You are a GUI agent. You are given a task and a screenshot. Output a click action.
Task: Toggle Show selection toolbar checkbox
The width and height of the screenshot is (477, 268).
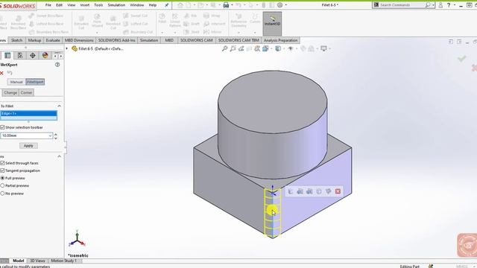pyautogui.click(x=2, y=127)
